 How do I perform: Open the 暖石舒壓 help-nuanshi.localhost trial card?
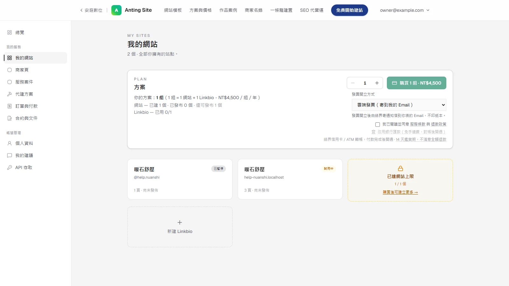click(290, 179)
